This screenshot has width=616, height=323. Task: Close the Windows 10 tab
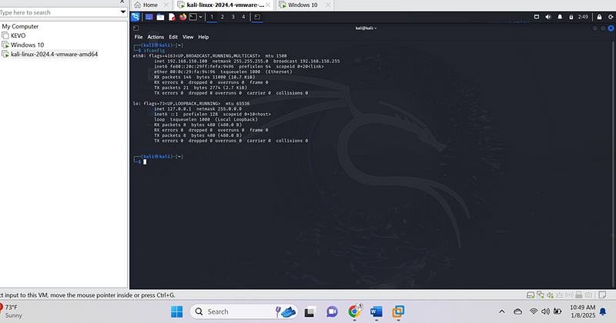[x=328, y=5]
